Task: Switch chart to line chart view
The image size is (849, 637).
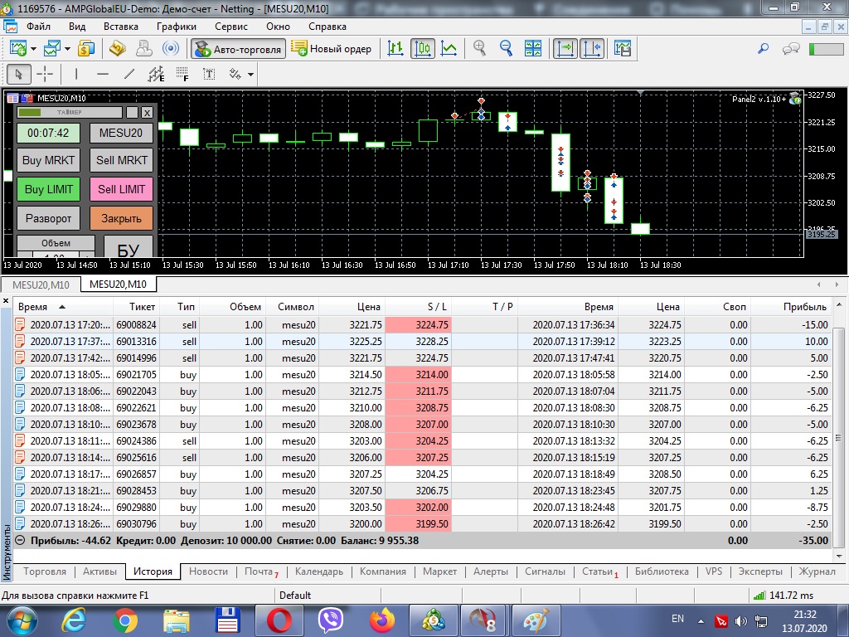Action: (449, 48)
